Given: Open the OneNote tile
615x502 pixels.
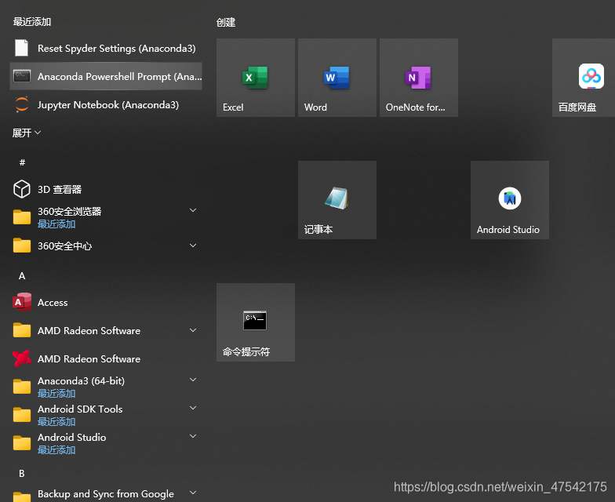Looking at the screenshot, I should [419, 78].
